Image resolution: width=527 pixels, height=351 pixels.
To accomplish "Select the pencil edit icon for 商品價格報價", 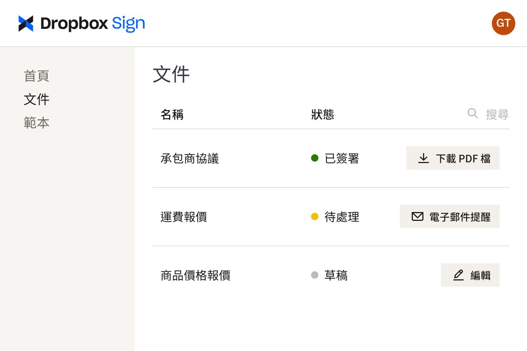I will tap(458, 275).
